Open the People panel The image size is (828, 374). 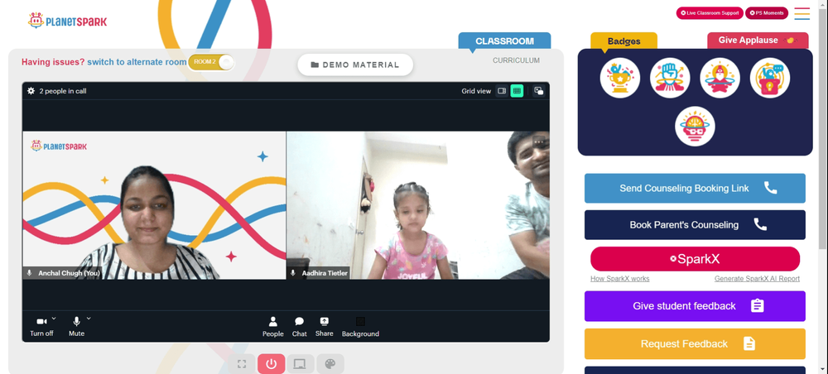point(273,327)
